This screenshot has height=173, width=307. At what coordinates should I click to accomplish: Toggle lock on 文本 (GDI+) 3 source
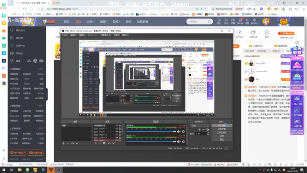(120, 138)
